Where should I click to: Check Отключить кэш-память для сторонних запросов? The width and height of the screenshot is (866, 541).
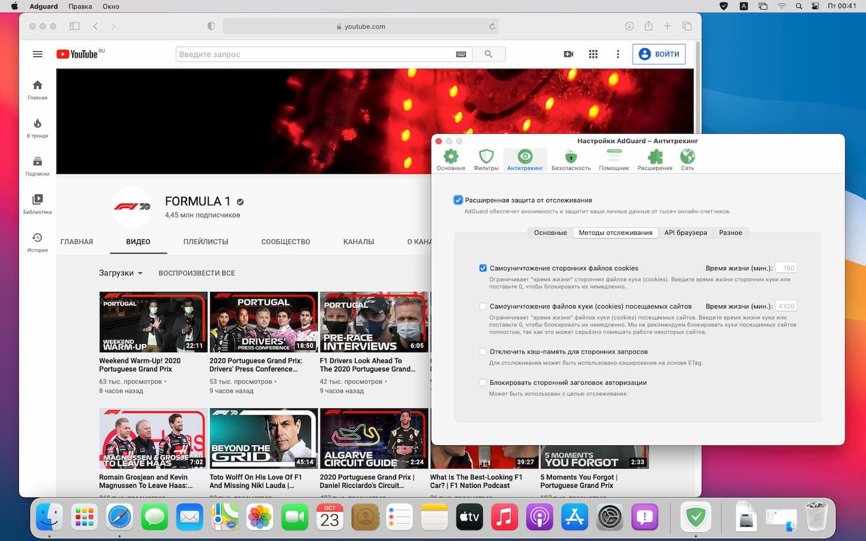[483, 351]
